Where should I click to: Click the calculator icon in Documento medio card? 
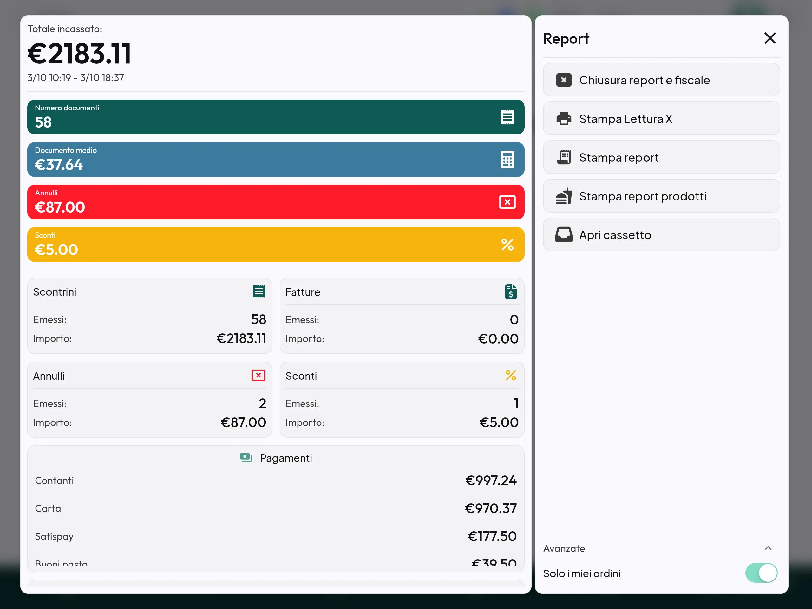pyautogui.click(x=507, y=160)
